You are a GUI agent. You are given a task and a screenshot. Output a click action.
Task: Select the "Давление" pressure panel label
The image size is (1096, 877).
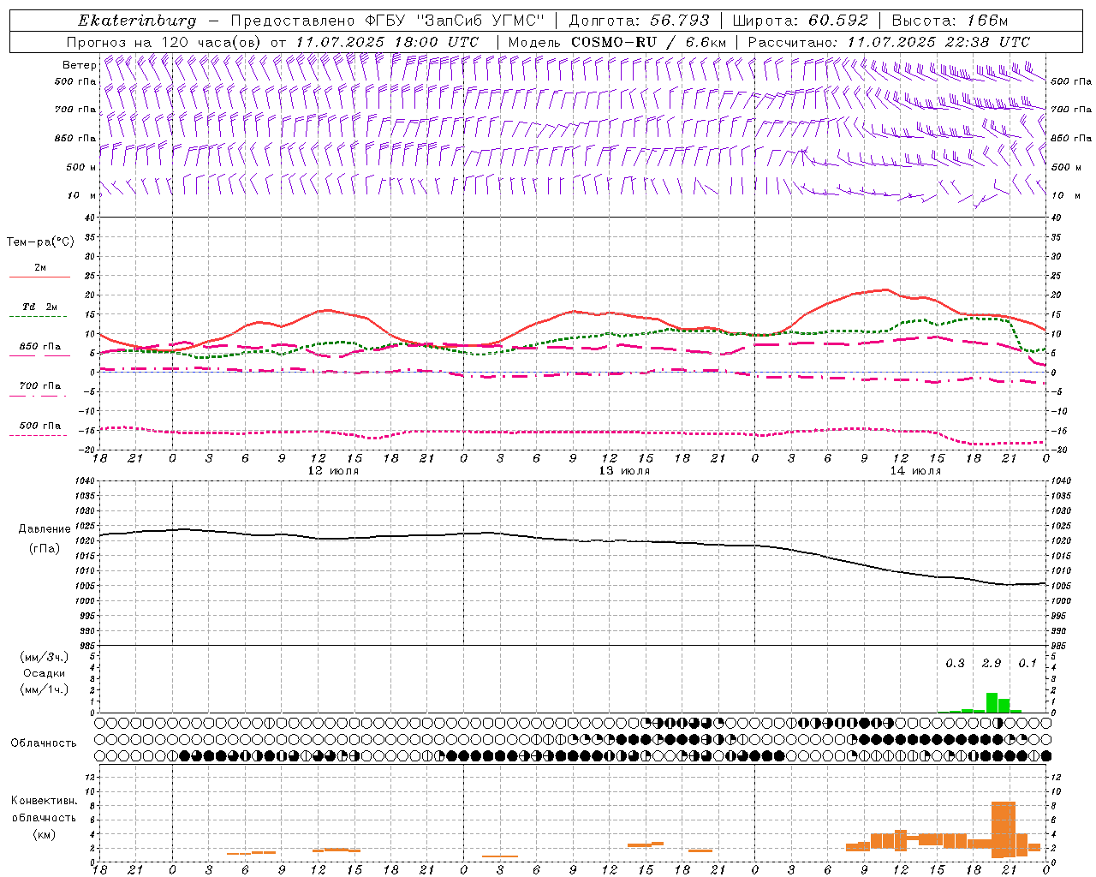pyautogui.click(x=45, y=529)
